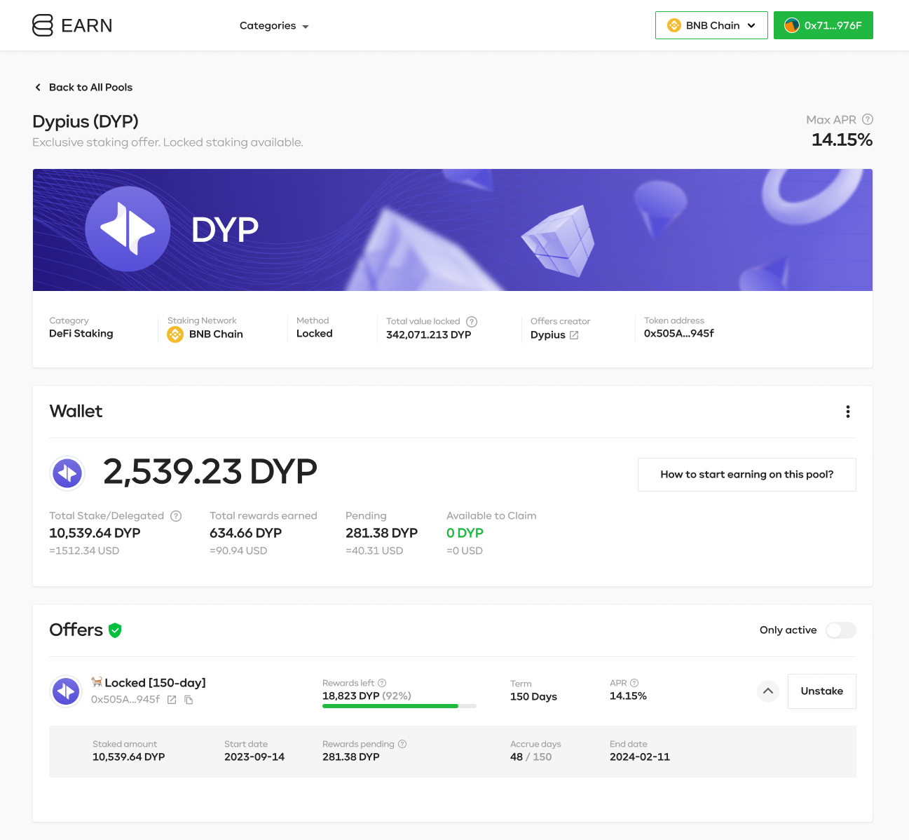This screenshot has height=840, width=909.
Task: Toggle the Only active switch
Action: coord(841,630)
